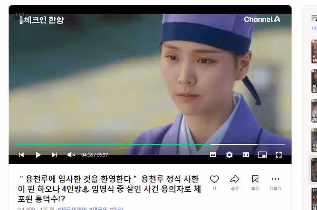The height and width of the screenshot is (210, 317).
Task: Open playlist icon at sidebar top
Action: point(314,19)
